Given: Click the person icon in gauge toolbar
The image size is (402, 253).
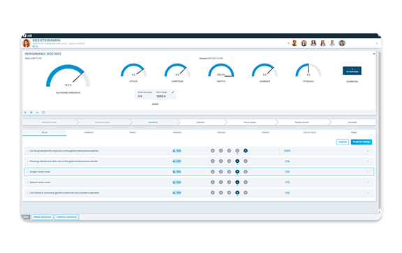Looking at the screenshot, I should click(x=25, y=113).
